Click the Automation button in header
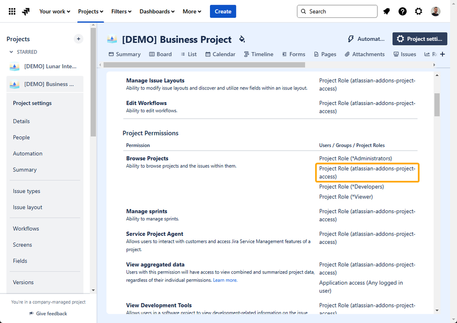The height and width of the screenshot is (323, 457). tap(366, 39)
